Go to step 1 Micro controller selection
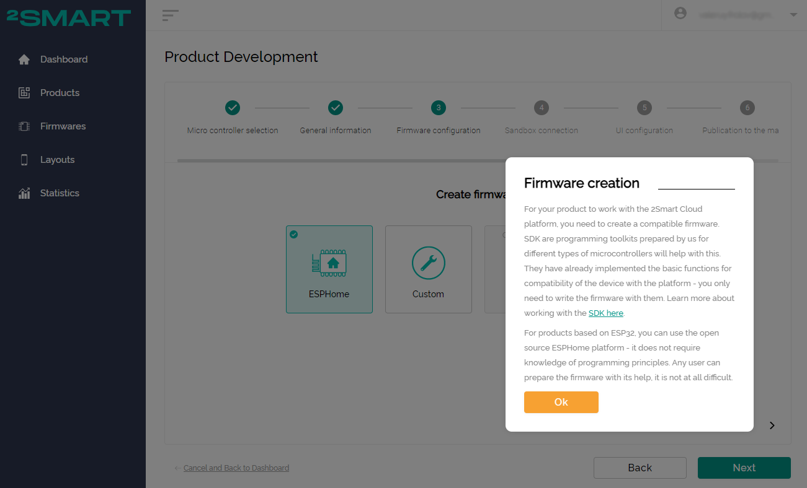Screen dimensions: 807x488 pyautogui.click(x=233, y=108)
